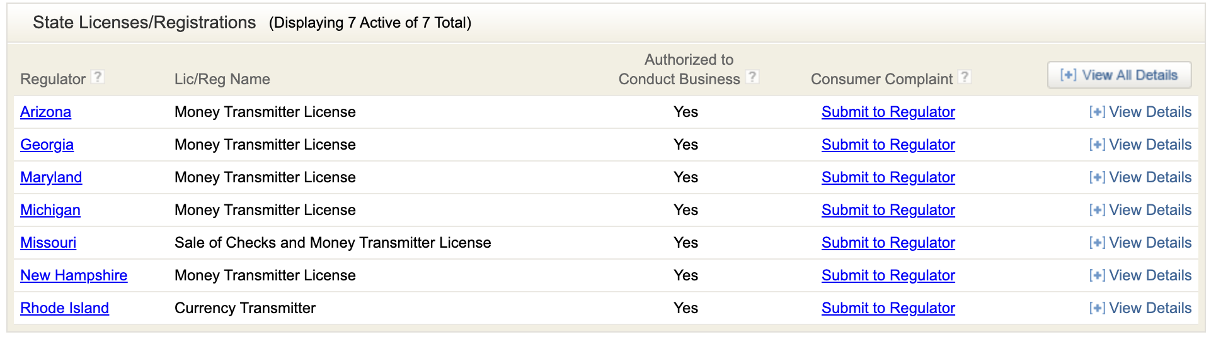Open the Georgia regulator link
The height and width of the screenshot is (342, 1216).
[x=47, y=145]
